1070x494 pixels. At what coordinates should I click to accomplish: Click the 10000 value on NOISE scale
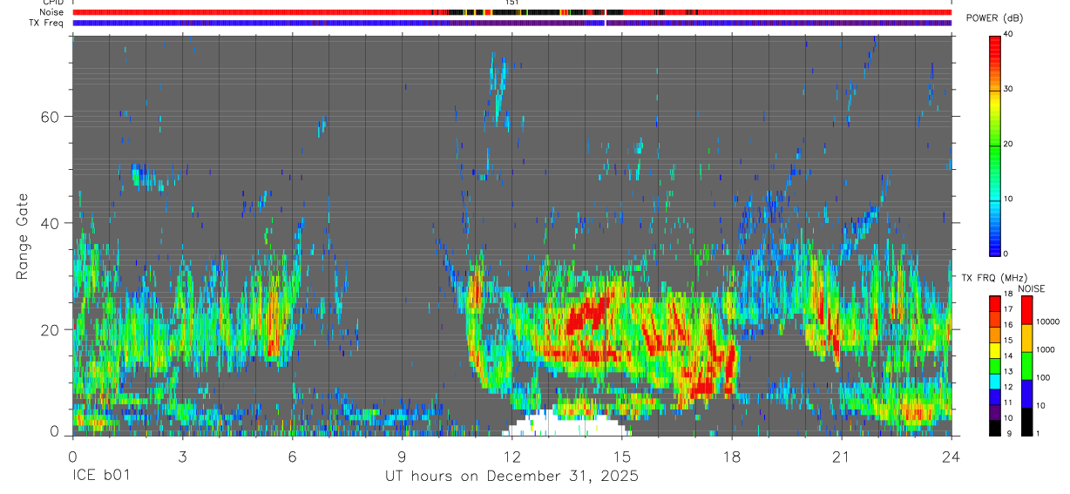pyautogui.click(x=1047, y=322)
